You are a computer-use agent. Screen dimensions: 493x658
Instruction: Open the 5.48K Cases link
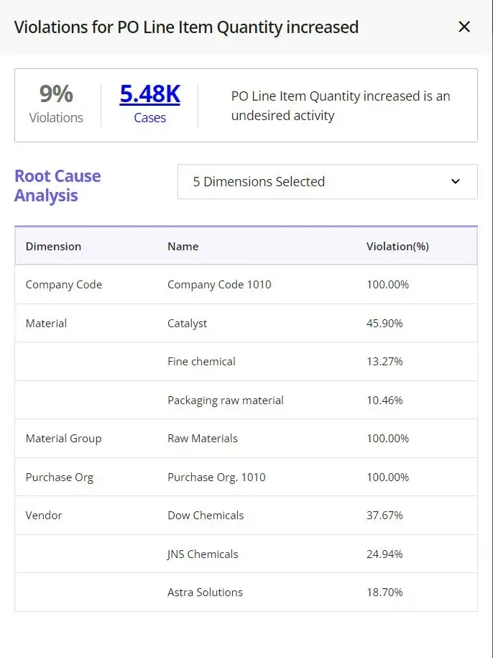[x=149, y=94]
